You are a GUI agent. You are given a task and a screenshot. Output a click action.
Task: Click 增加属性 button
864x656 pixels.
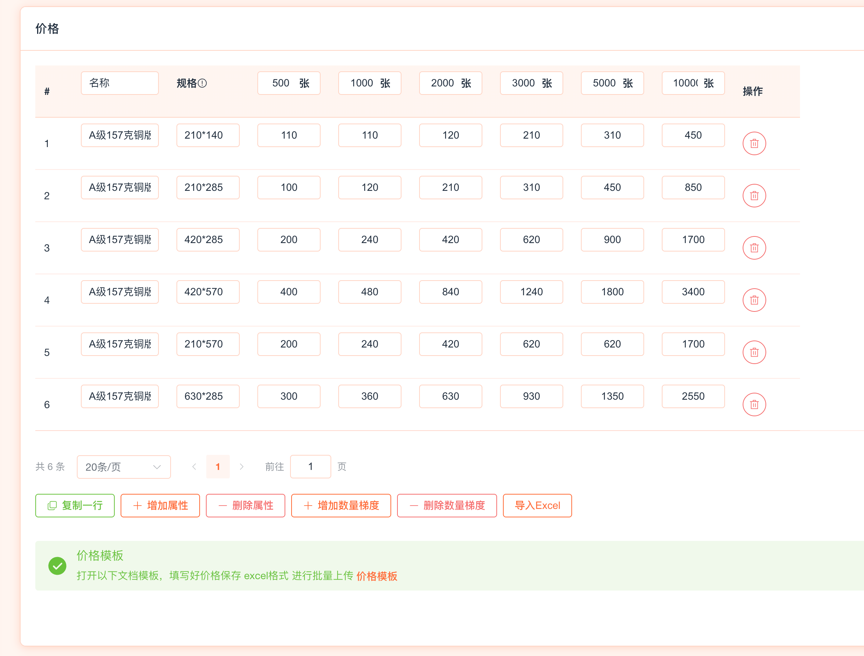click(160, 506)
